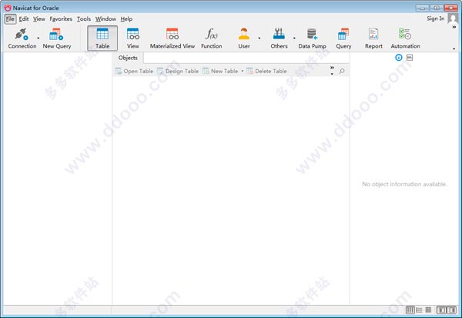The height and width of the screenshot is (318, 462).
Task: Show the object information panel icon
Action: coord(399,58)
